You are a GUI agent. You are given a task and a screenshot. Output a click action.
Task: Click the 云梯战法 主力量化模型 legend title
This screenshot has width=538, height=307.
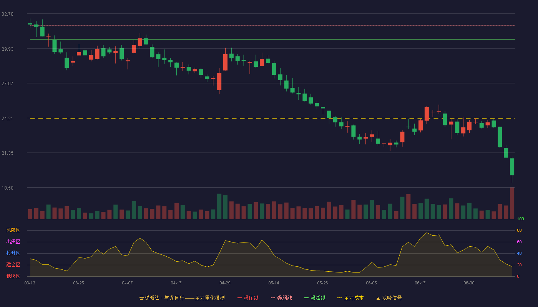182,298
